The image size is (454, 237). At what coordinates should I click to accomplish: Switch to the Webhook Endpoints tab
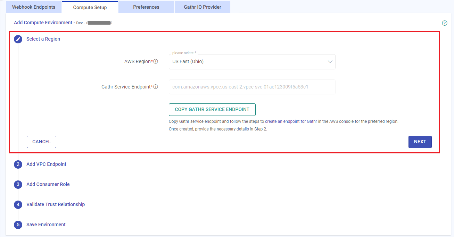34,7
